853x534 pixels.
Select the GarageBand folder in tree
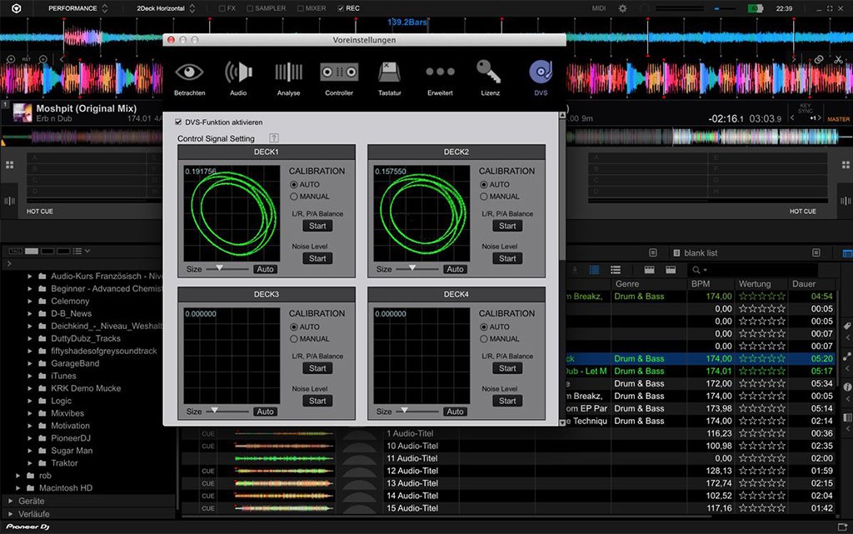(75, 363)
